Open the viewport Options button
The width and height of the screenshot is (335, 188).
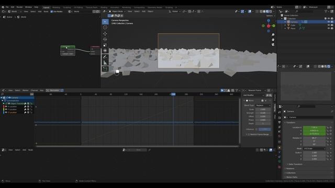click(270, 16)
